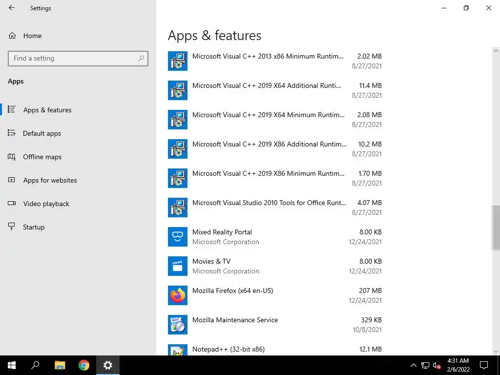
Task: Click the Mozilla Maintenance Service icon
Action: pos(178,325)
